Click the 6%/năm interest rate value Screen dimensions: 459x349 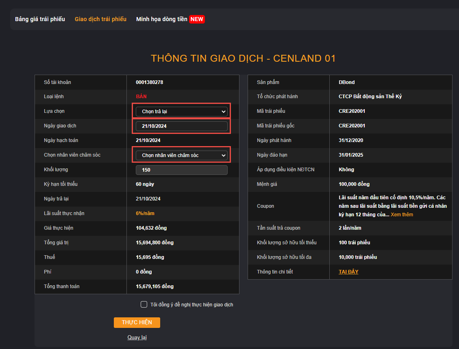[145, 213]
